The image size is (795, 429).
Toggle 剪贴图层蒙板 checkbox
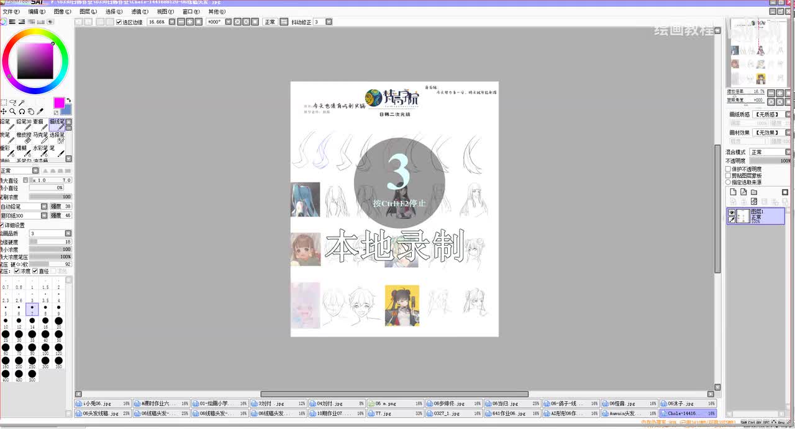[x=729, y=175]
